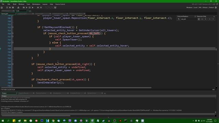
Task: Collapse the code fold at line 712
Action: [13, 27]
